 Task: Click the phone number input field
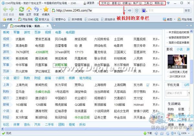coord(177,93)
